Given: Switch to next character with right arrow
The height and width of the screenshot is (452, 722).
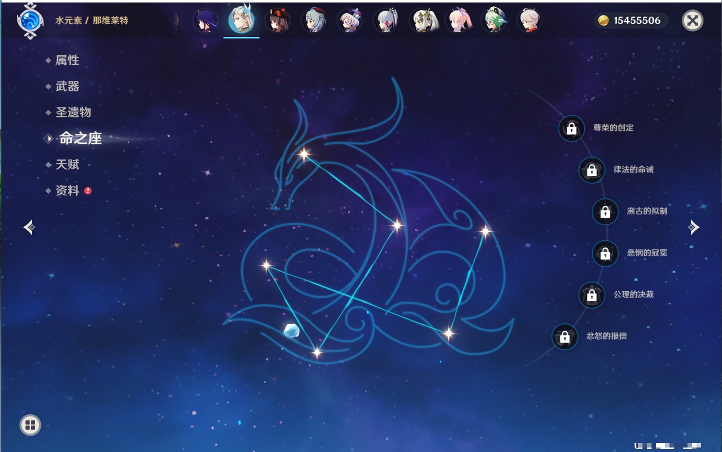Looking at the screenshot, I should click(693, 227).
